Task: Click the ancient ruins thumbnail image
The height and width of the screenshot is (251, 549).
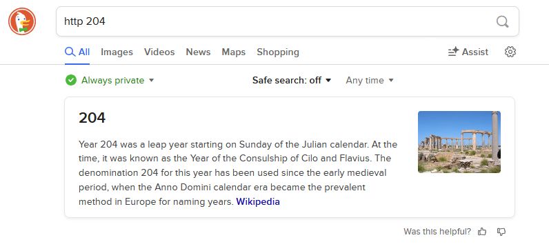Action: tap(459, 142)
